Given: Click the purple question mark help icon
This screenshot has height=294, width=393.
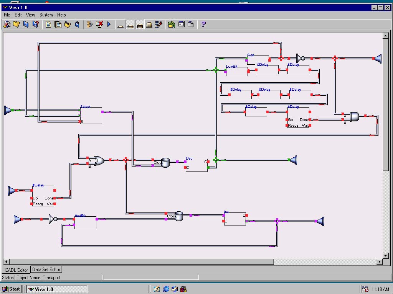Looking at the screenshot, I should pos(203,24).
